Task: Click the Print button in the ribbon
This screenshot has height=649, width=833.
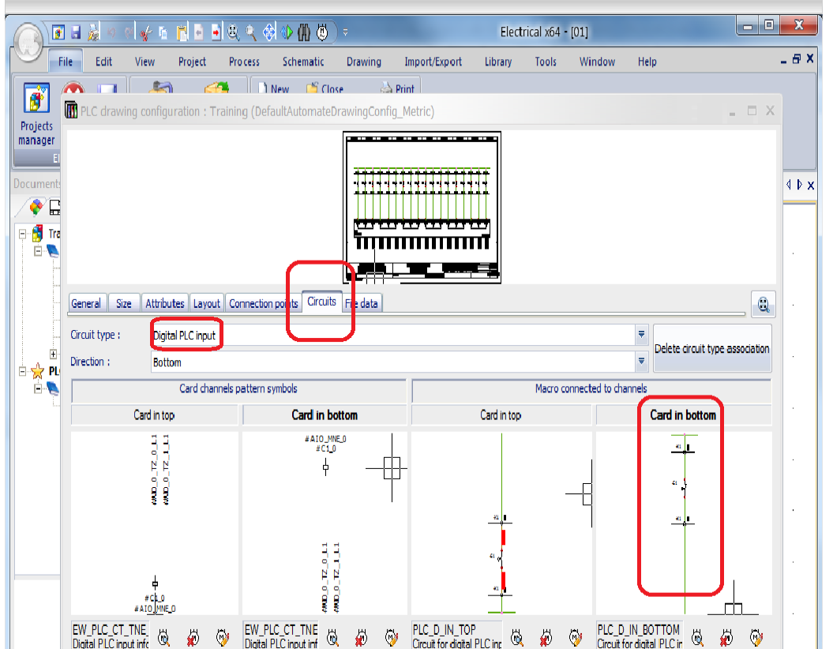Action: pos(398,88)
